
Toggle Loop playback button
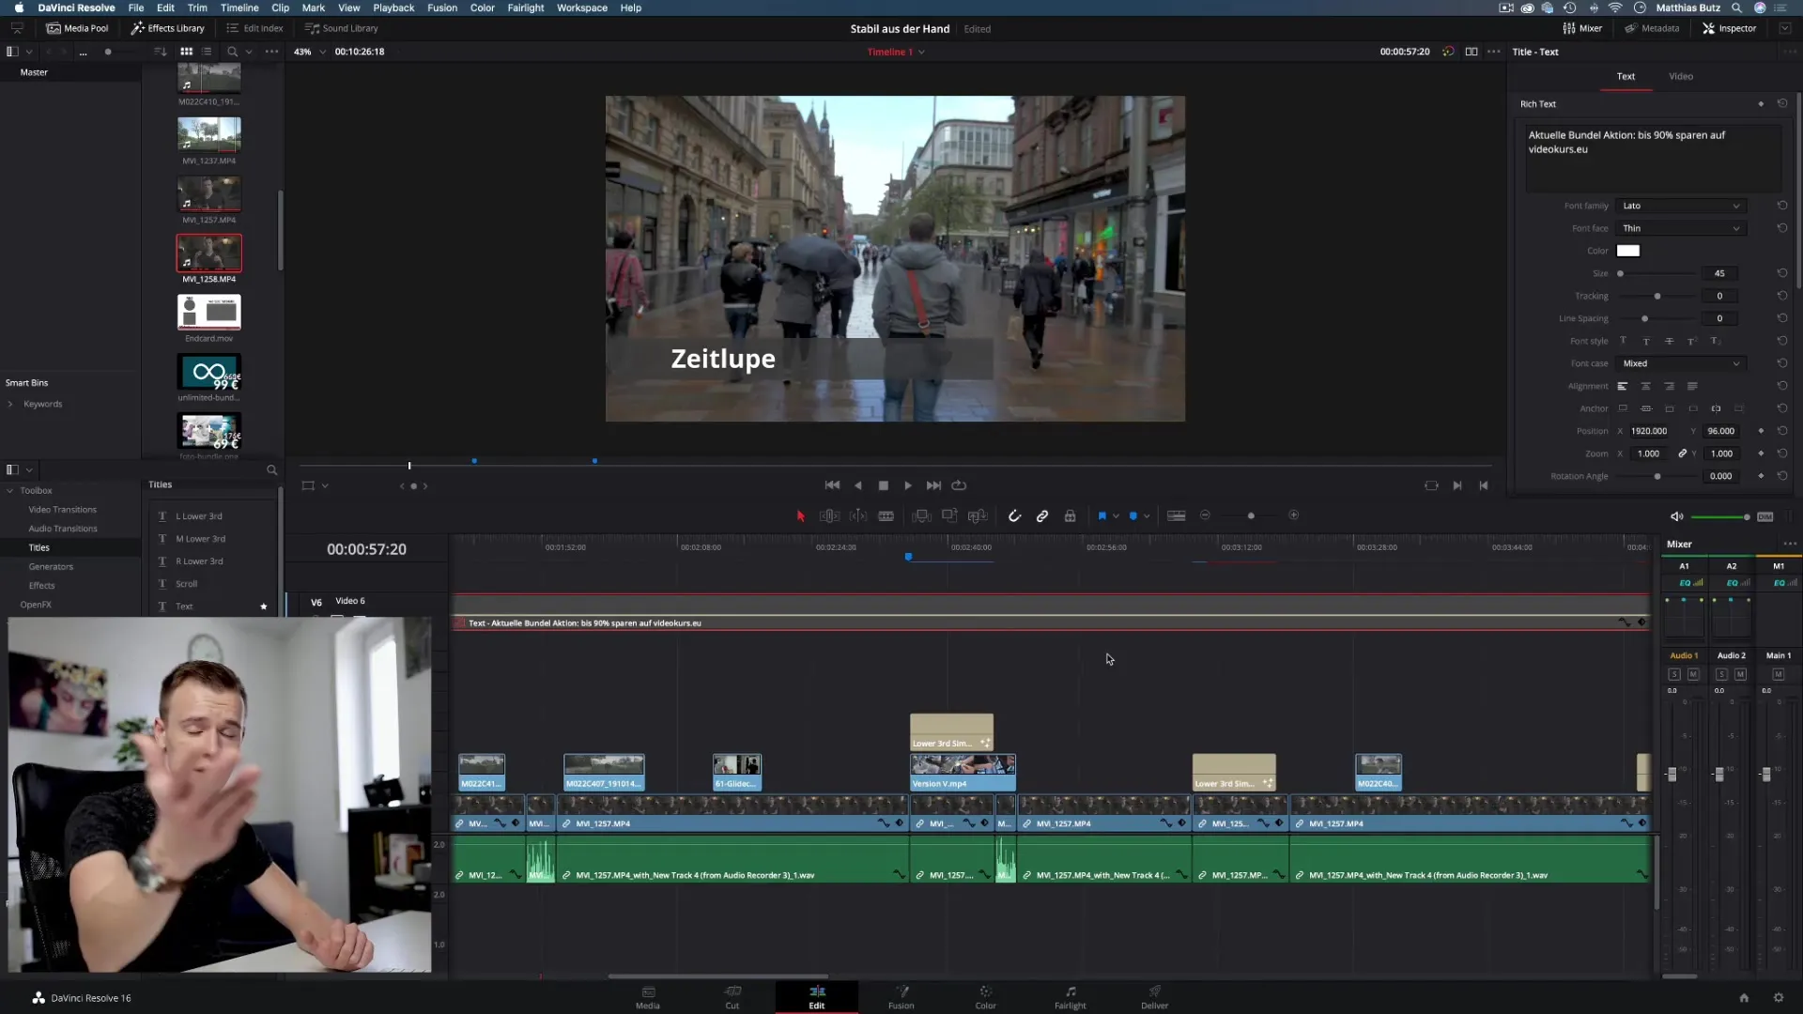point(959,485)
